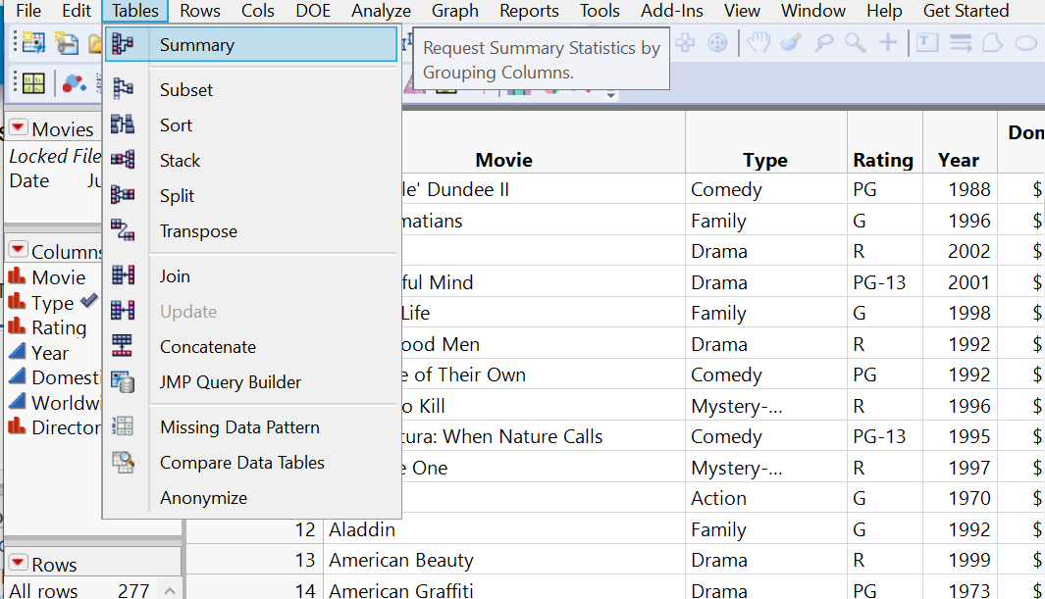Select the Annotate text tool
The image size is (1045, 599).
928,43
